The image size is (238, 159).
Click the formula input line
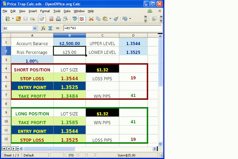click(x=112, y=28)
